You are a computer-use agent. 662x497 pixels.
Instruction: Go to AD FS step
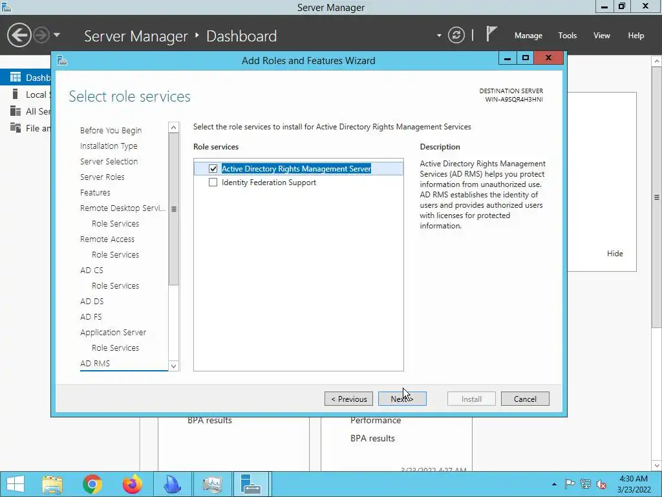(91, 317)
